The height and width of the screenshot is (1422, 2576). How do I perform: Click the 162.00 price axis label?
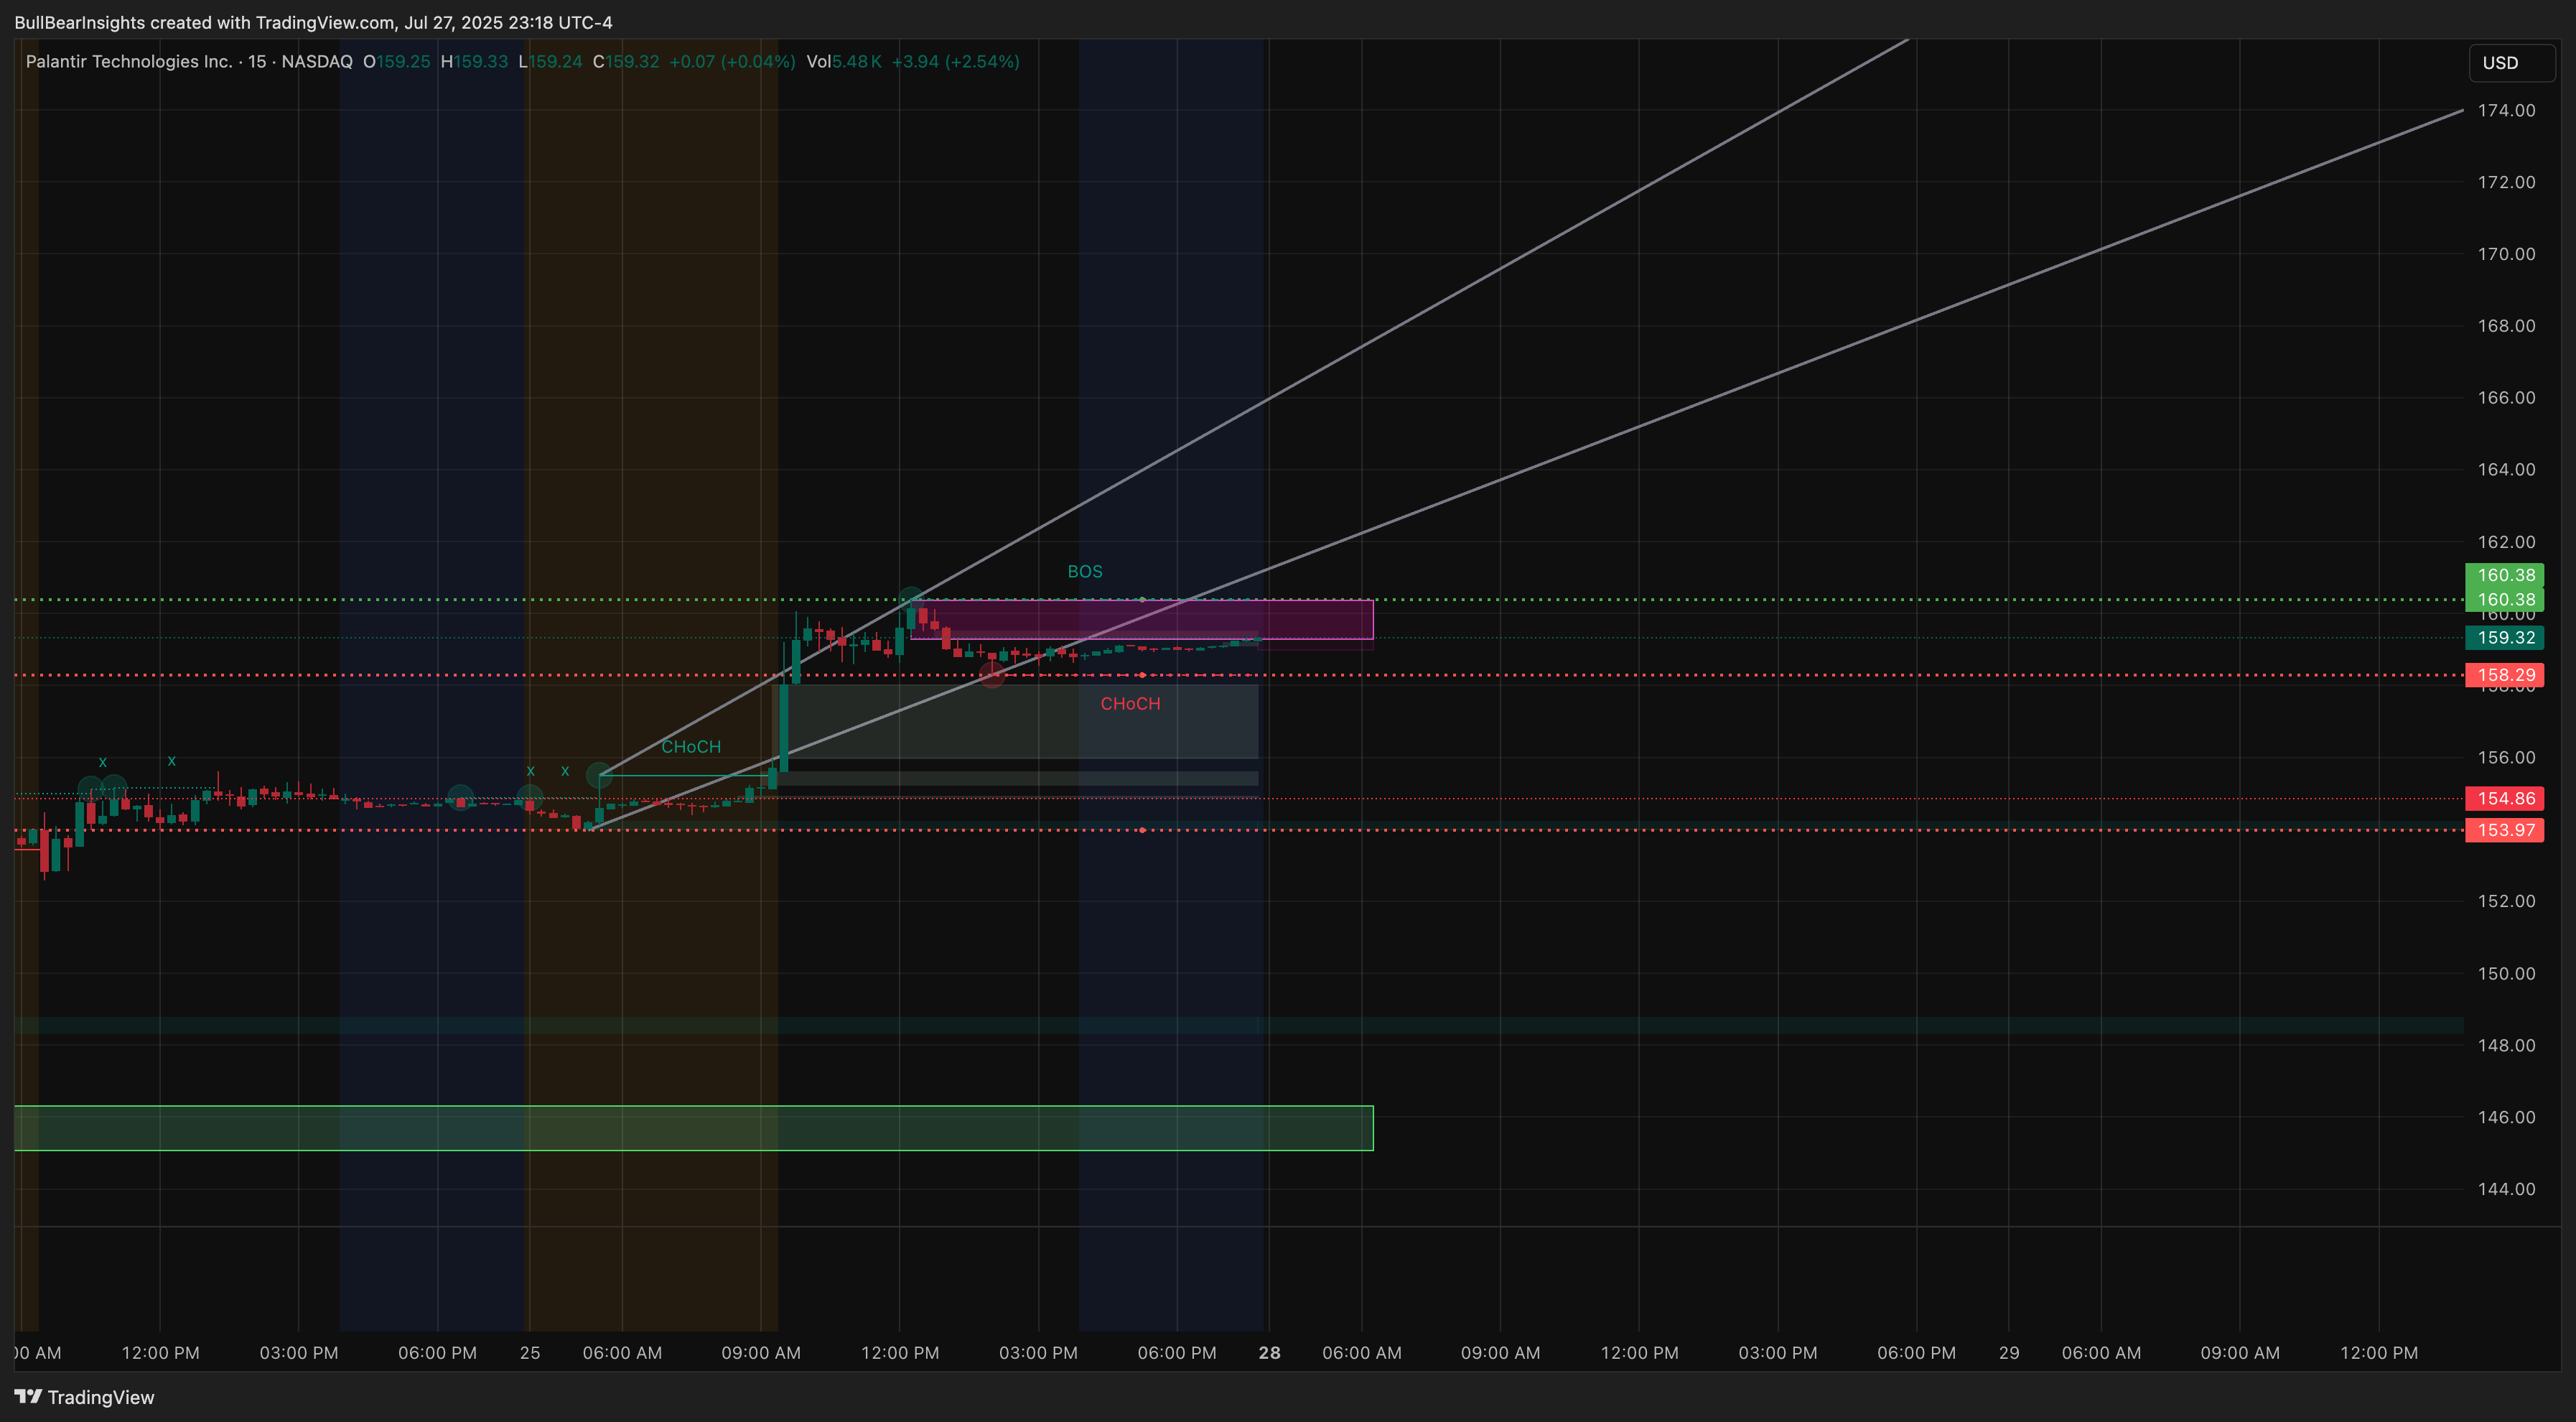(x=2506, y=542)
